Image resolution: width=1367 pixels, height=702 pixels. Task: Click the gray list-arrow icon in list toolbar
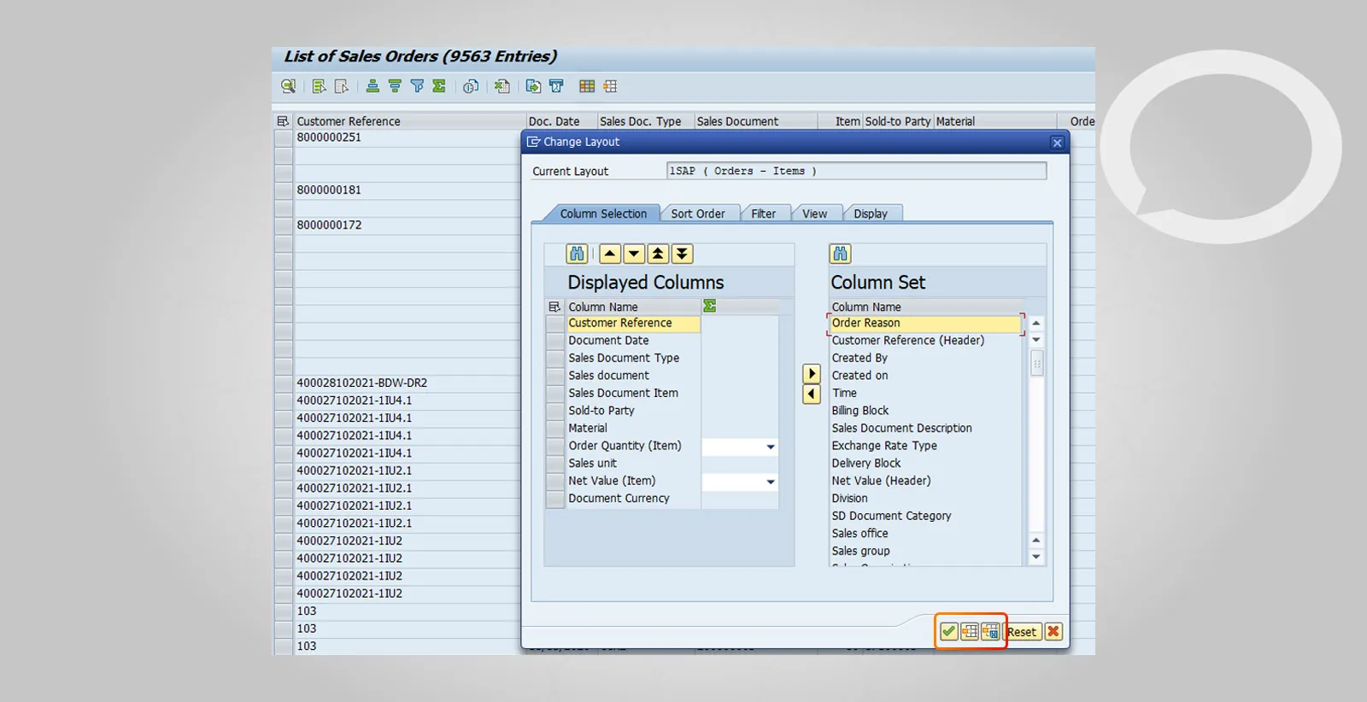[342, 86]
